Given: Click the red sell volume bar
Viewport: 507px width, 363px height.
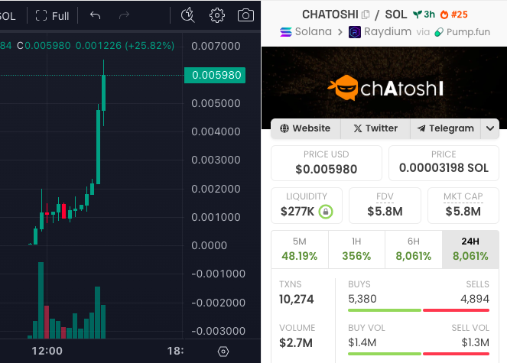Looking at the screenshot, I should pos(457,354).
